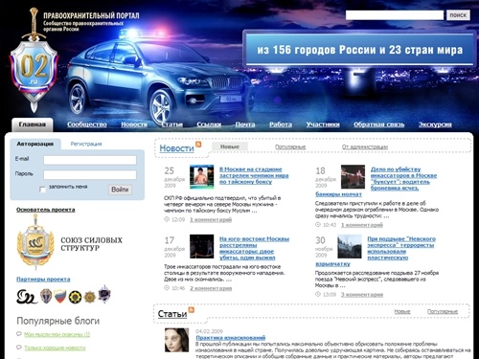
Task: Click thumbnail of the 18 декабря news
Action: [353, 177]
